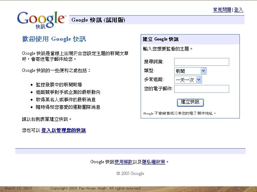Open the 隱私權政策 link
This screenshot has height=192, width=257.
coord(153,162)
